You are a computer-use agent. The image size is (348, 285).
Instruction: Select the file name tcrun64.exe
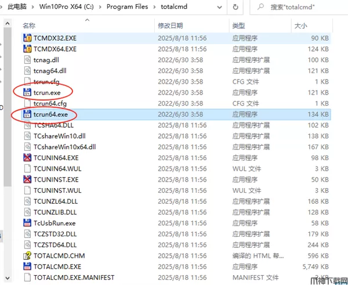(x=50, y=114)
